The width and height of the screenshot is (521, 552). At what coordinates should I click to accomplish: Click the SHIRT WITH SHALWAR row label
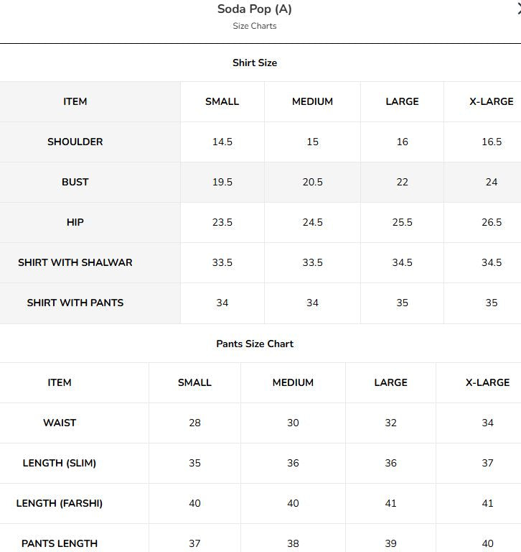point(75,262)
